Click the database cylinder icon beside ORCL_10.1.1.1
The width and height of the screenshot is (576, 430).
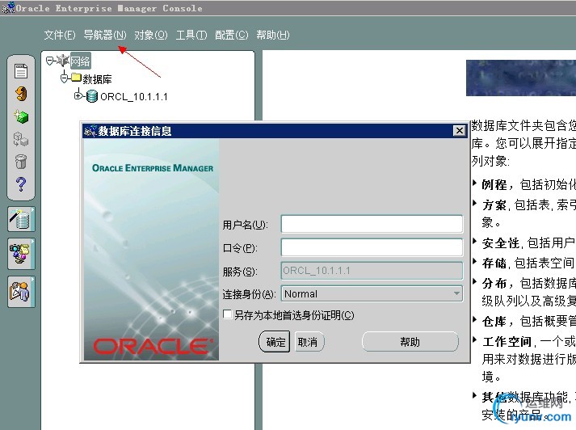coord(92,96)
